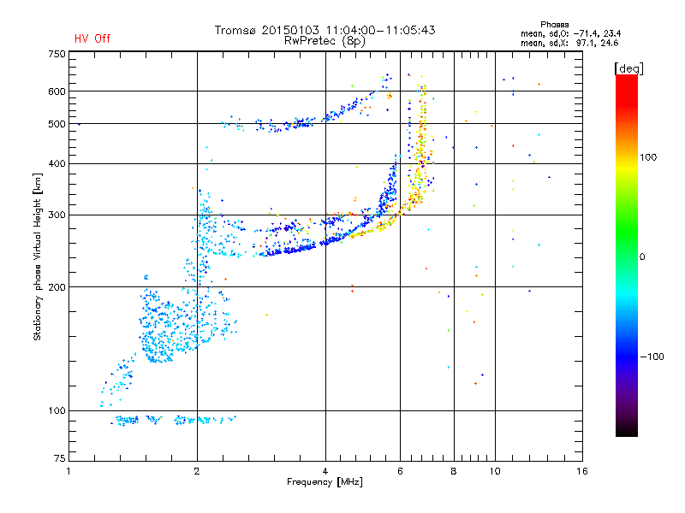Click the y-axis label '75'

pyautogui.click(x=60, y=458)
